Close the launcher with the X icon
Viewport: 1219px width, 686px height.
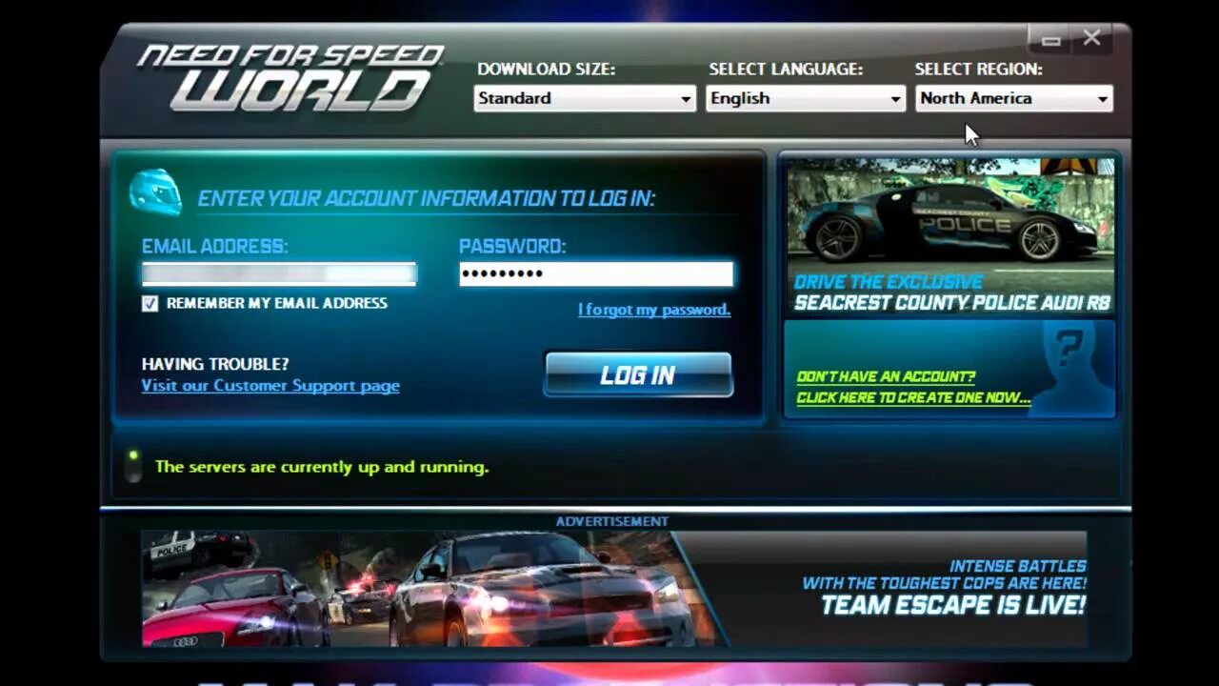click(x=1092, y=38)
